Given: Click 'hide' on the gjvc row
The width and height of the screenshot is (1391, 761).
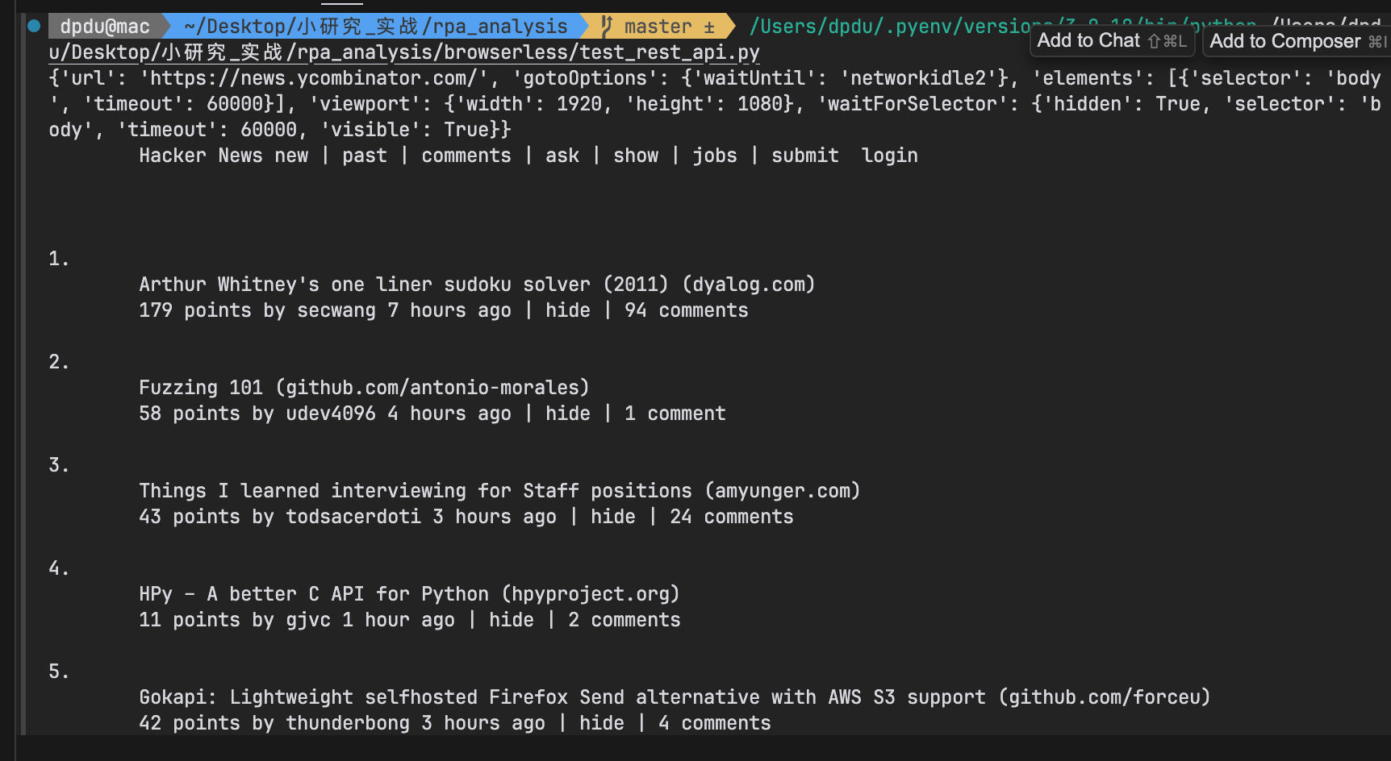Looking at the screenshot, I should pos(512,620).
